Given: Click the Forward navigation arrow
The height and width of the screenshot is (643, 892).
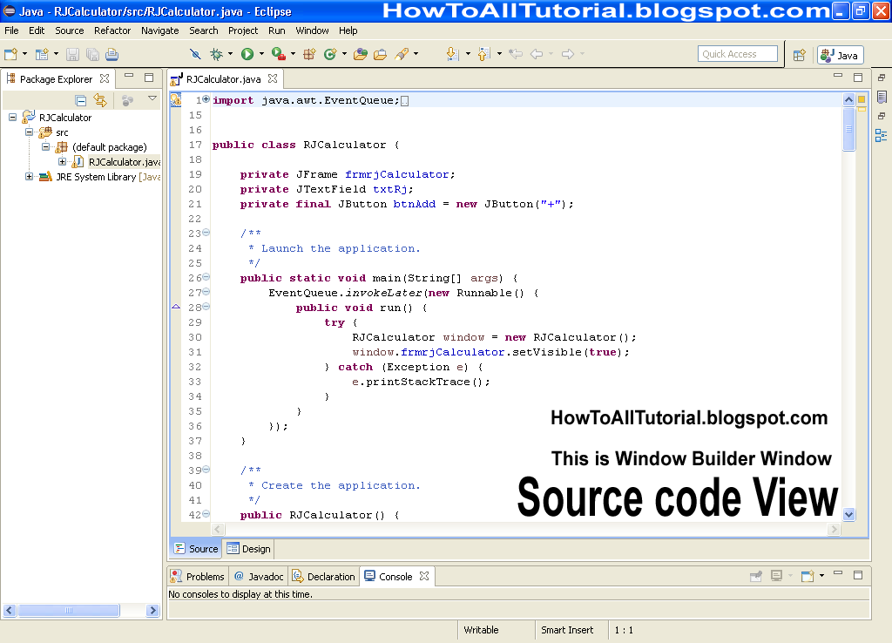Looking at the screenshot, I should (568, 54).
